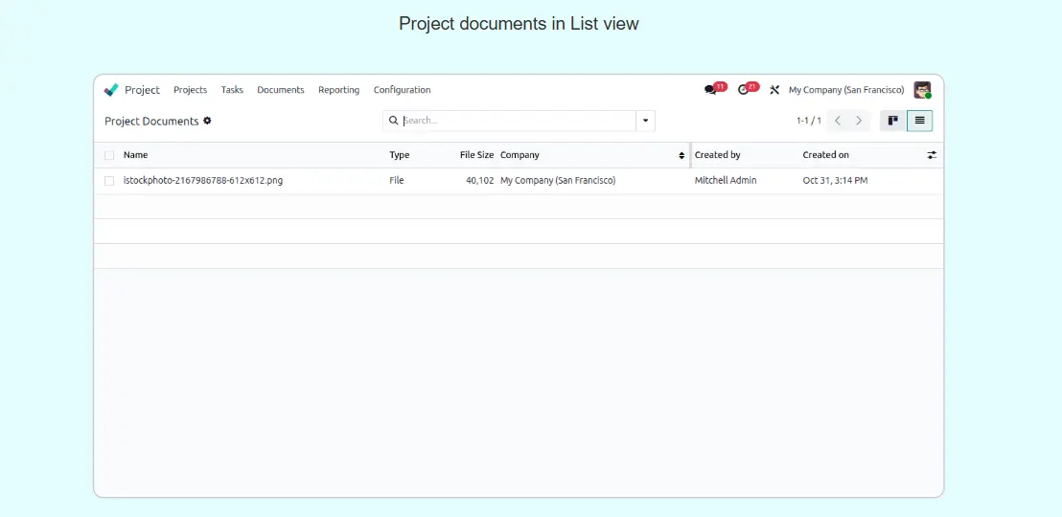The height and width of the screenshot is (517, 1062).
Task: Open the chat messages icon
Action: tap(710, 90)
